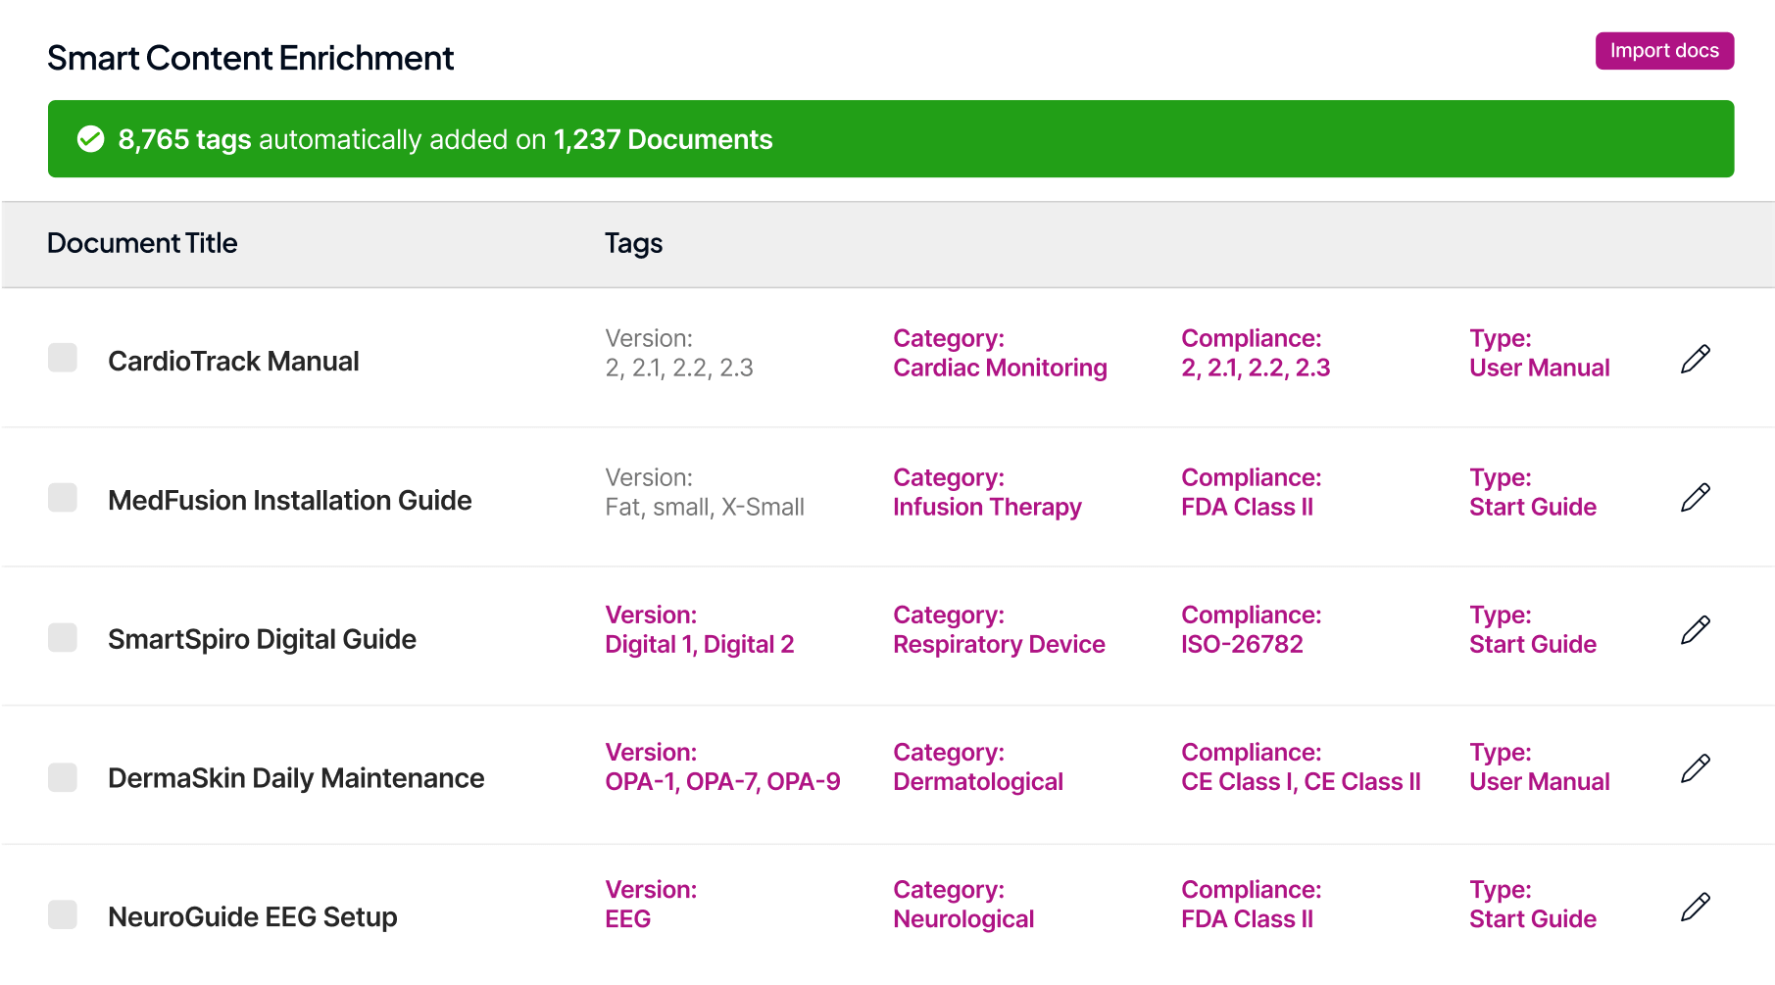Click the green success checkmark icon
Screen dimensions: 1775x985
pos(91,139)
